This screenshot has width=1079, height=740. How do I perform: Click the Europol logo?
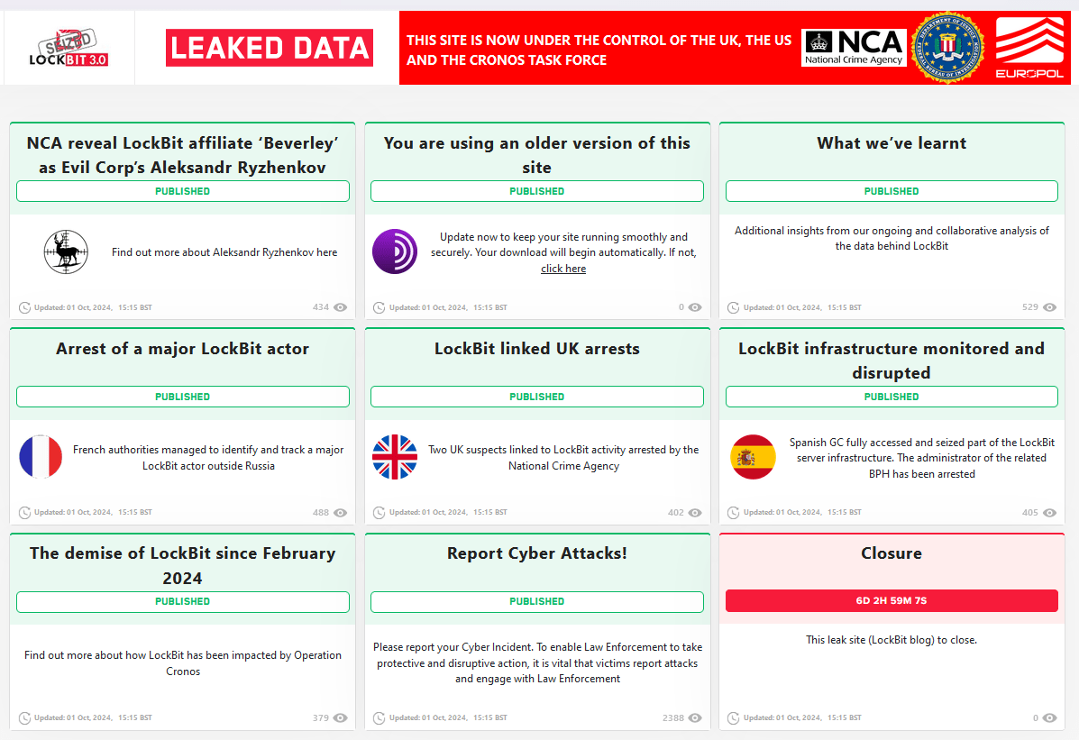[x=1028, y=48]
